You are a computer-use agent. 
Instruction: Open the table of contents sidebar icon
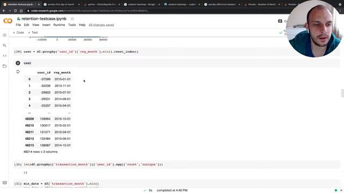coord(5,35)
